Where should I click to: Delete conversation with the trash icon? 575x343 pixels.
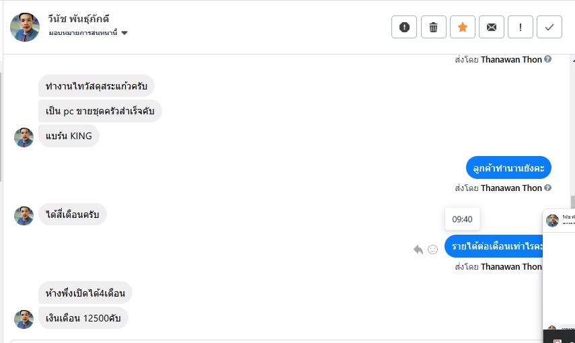point(433,27)
